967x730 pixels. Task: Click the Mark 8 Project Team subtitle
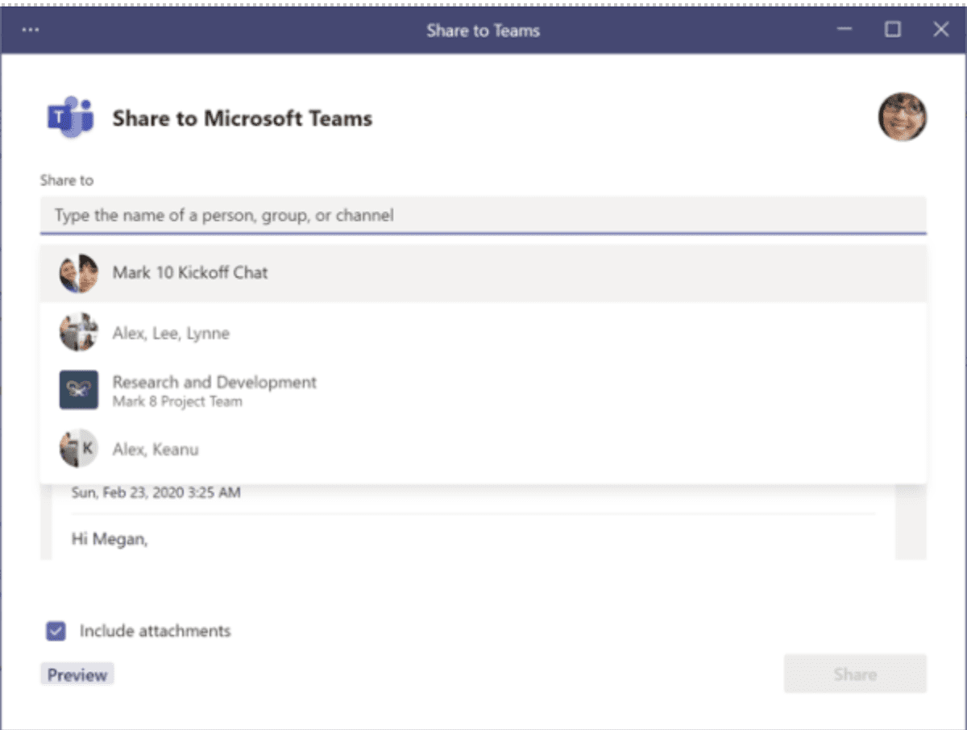[177, 401]
